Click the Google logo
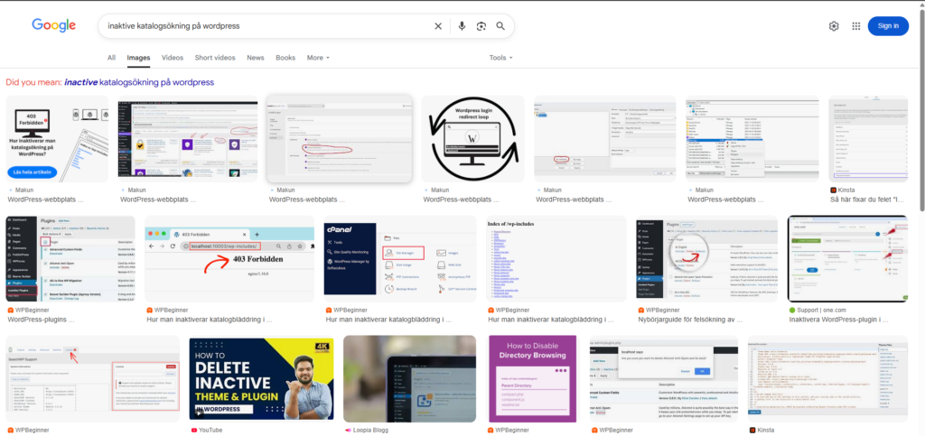This screenshot has height=436, width=925. pos(53,25)
